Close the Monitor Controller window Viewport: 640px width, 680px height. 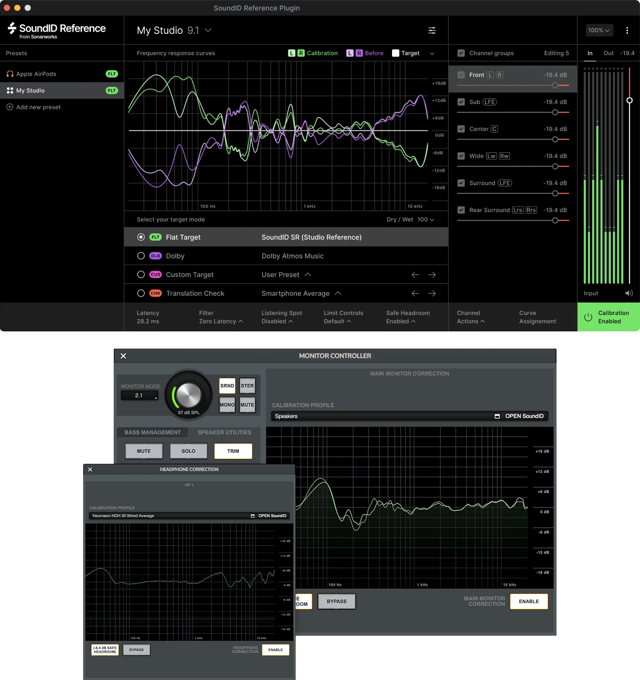pyautogui.click(x=123, y=356)
